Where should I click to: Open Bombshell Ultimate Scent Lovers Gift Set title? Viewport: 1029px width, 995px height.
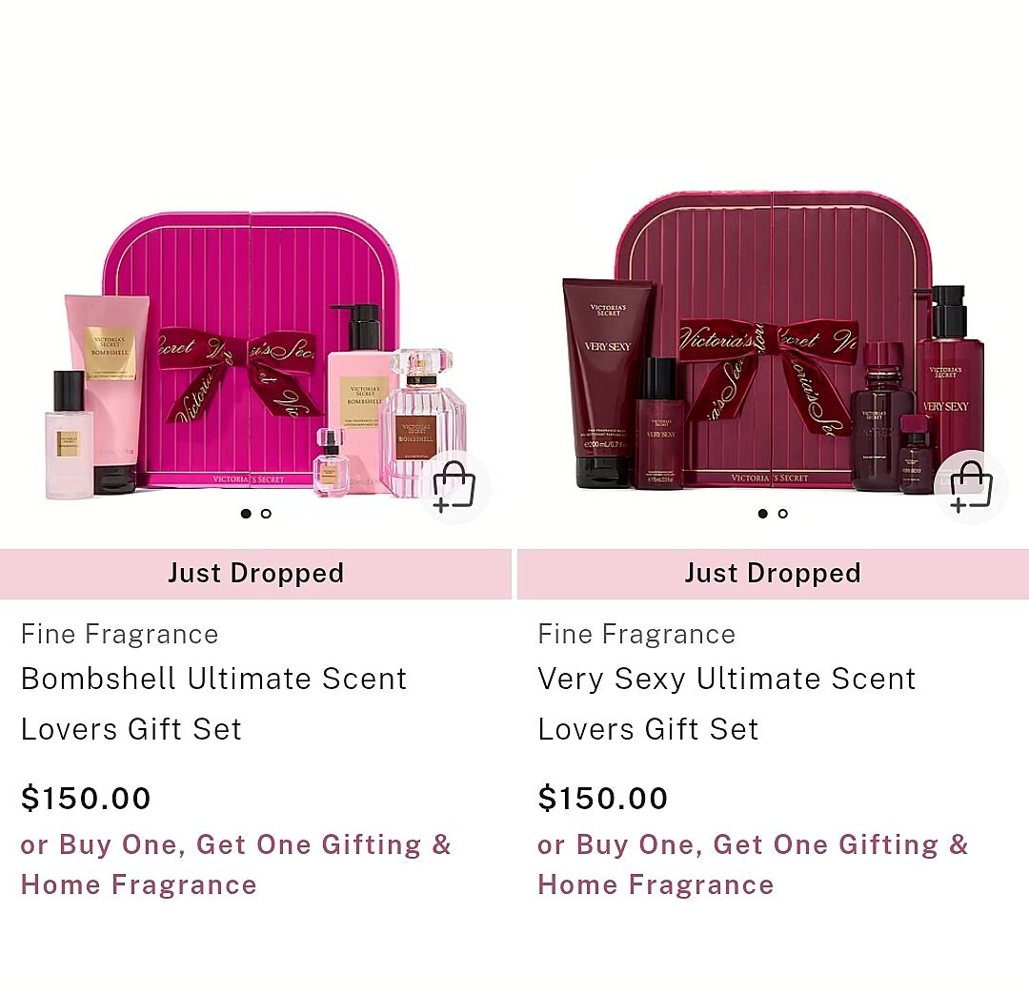click(x=214, y=703)
